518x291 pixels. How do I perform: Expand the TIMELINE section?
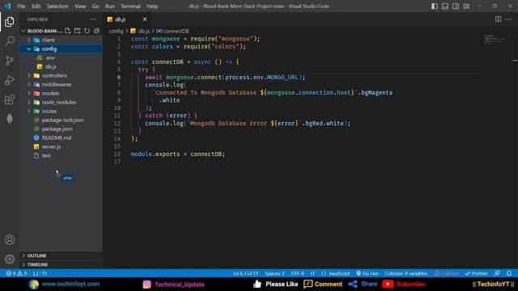click(62, 264)
